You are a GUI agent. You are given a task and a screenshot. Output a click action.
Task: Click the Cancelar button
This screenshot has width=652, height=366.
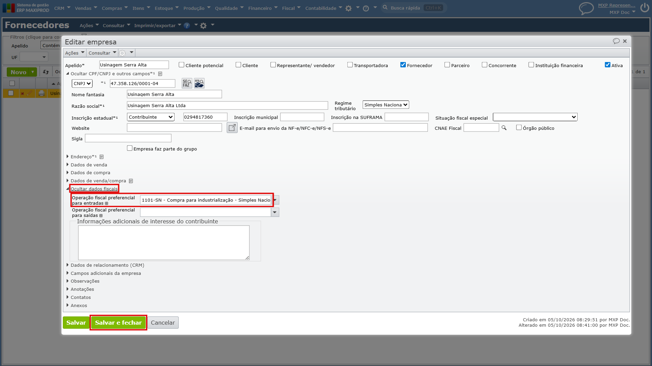(x=163, y=323)
